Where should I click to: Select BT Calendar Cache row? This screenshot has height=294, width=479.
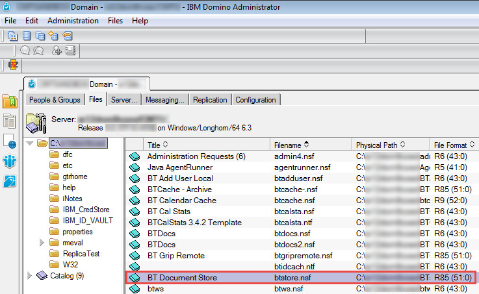302,201
